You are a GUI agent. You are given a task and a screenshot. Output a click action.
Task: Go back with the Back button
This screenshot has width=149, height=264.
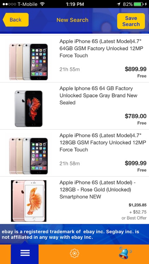16,20
